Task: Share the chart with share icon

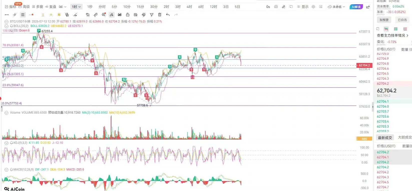Action: (368, 7)
